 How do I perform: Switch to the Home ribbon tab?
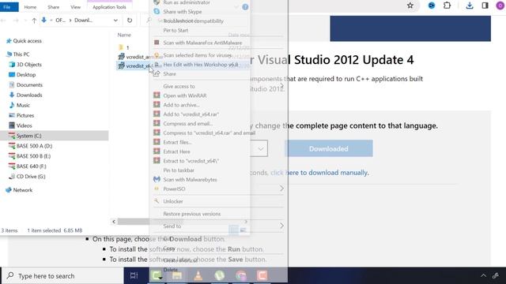click(x=30, y=7)
